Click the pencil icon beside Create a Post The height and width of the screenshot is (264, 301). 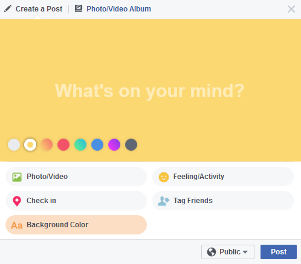point(8,9)
